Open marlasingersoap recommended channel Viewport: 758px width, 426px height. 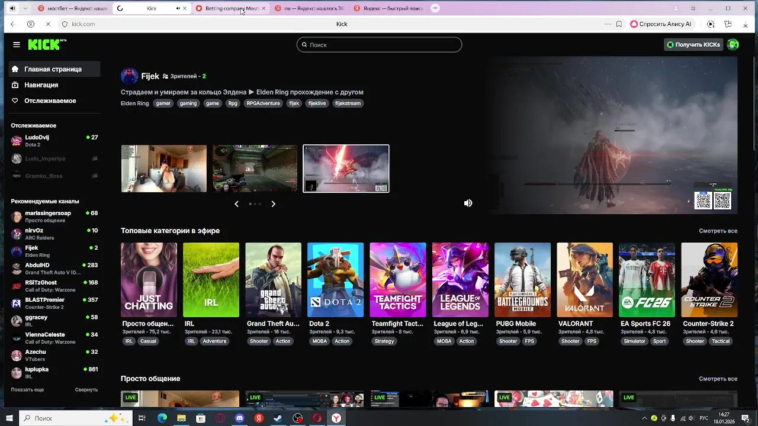click(54, 217)
